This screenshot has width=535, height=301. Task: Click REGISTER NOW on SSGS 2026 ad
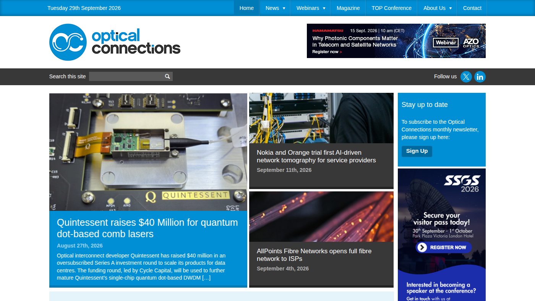click(444, 248)
